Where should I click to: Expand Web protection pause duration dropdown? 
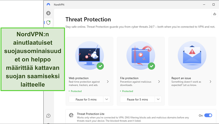pyautogui.click(x=106, y=99)
